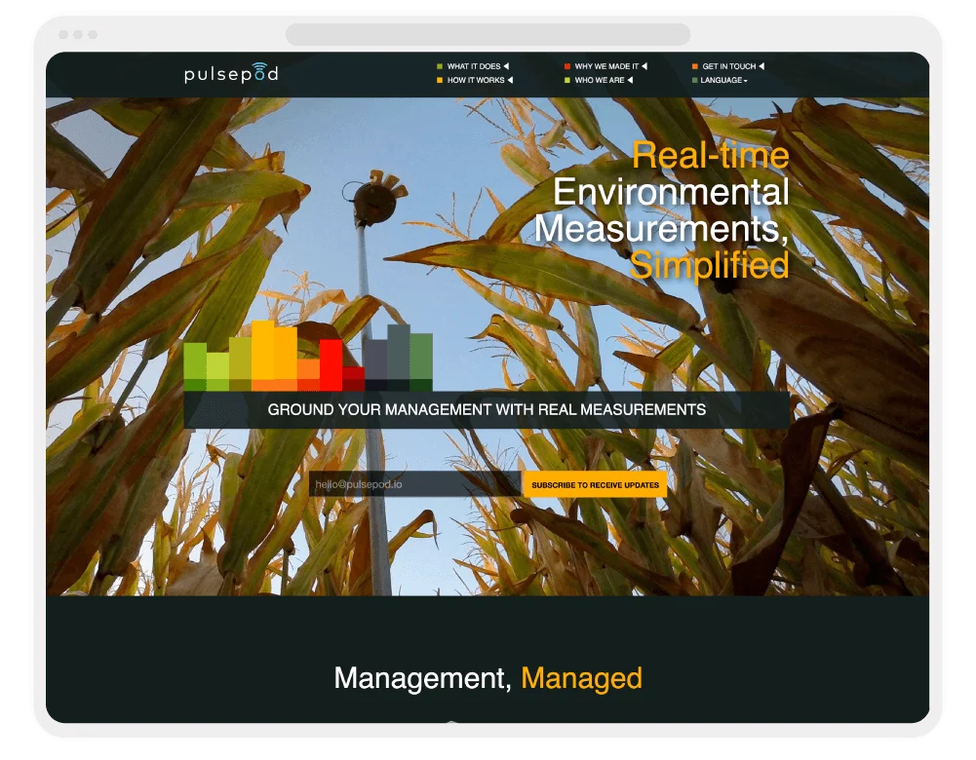Open the Who We Are menu item
Viewport: 976px width, 760px height.
(x=600, y=80)
